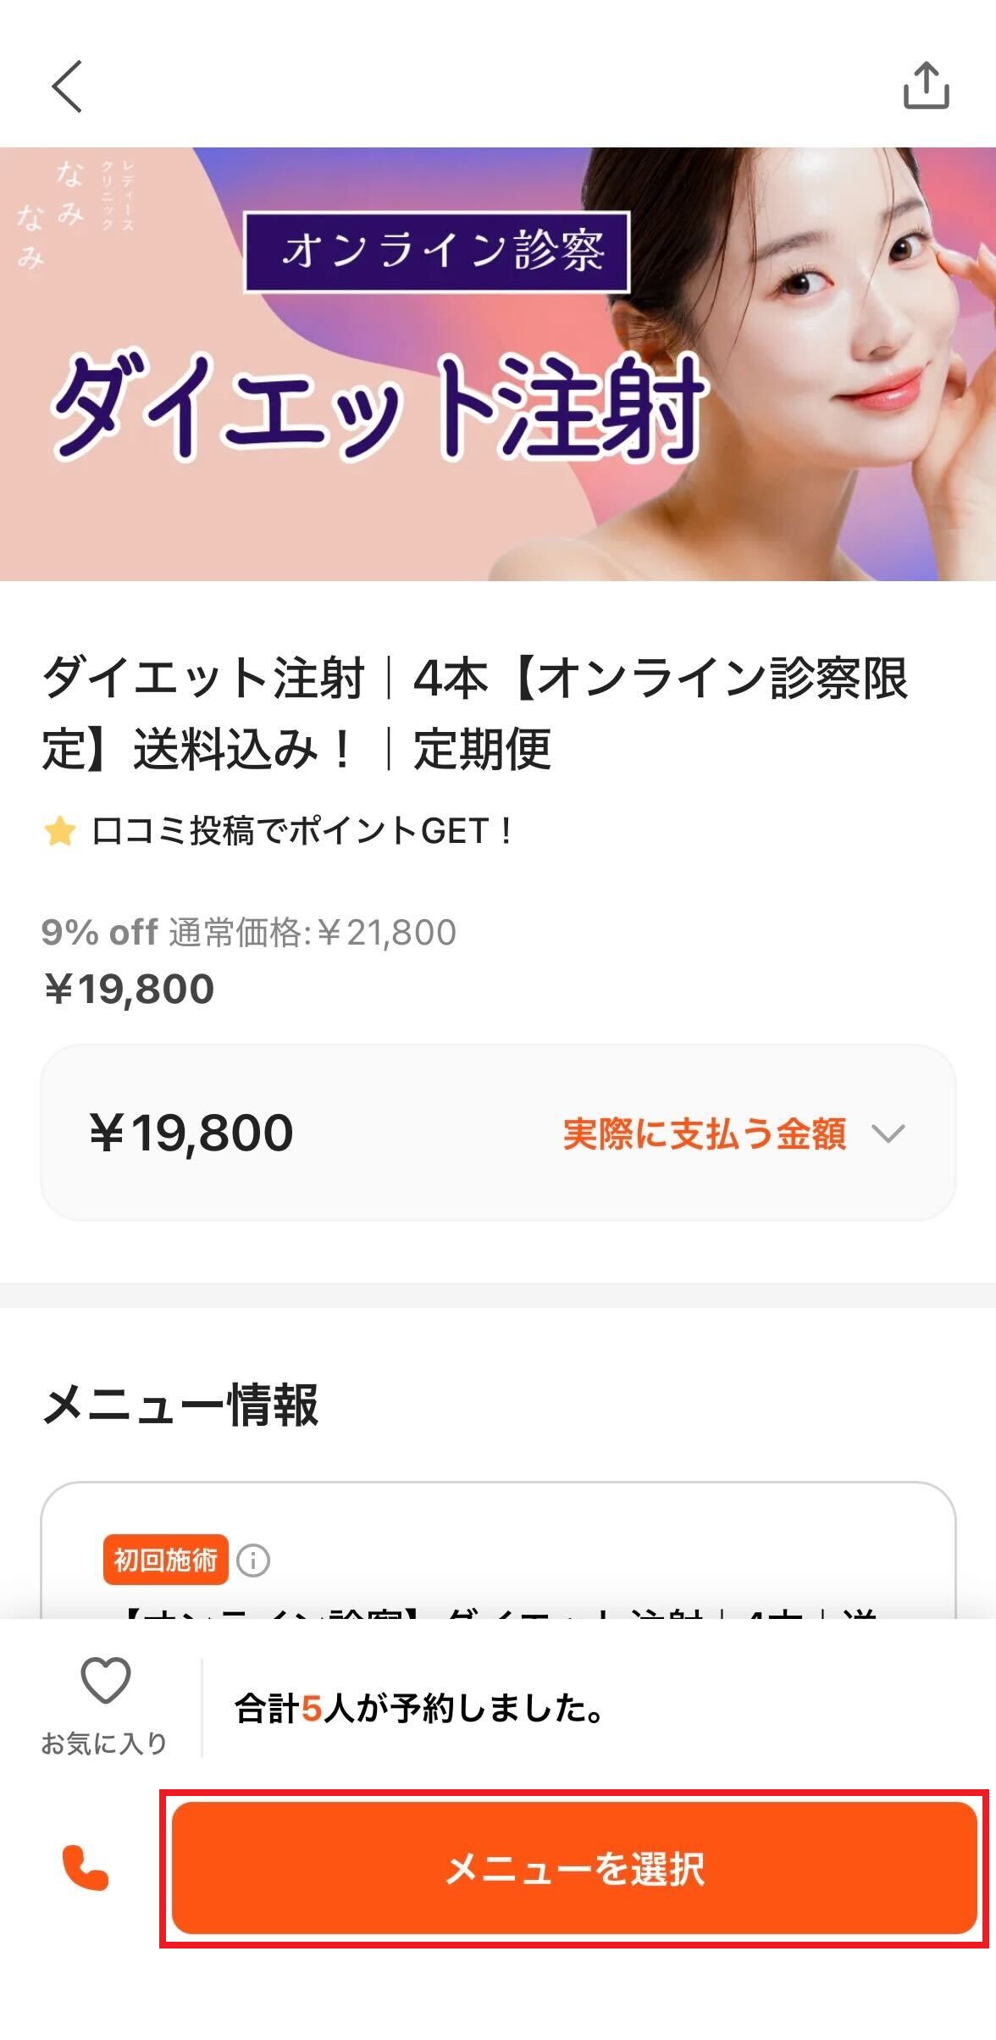
Task: Expand the chevron next to 実際に支払う金額
Action: [x=888, y=1134]
